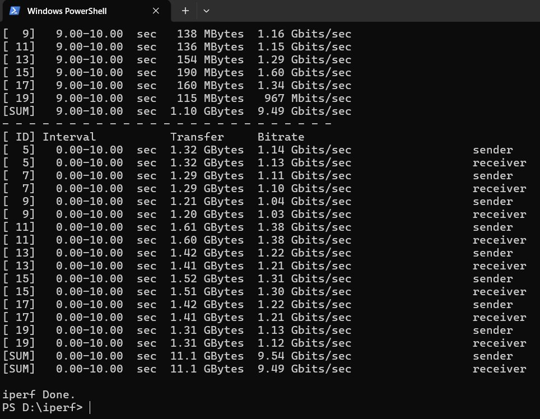Click the 9.49 Gbits/sec SUM receiver summary bitrate

304,369
